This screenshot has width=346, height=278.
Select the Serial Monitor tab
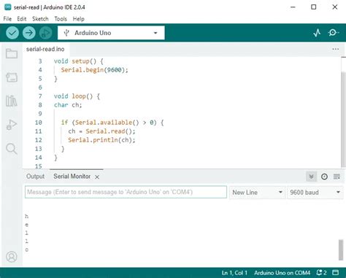click(x=72, y=177)
